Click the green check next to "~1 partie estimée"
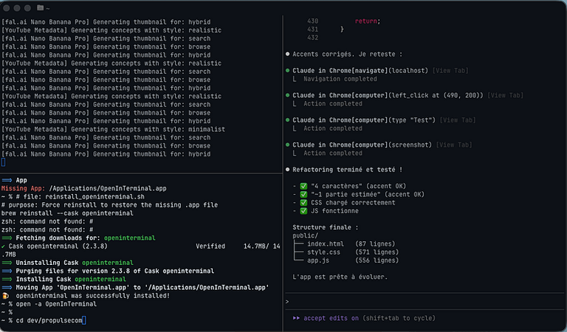This screenshot has height=332, width=567. (303, 194)
